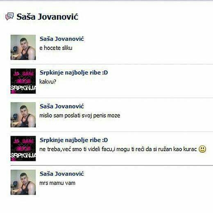The height and width of the screenshot is (213, 213).
Task: Click Saša Jovanović name above 'mislio sam' message
Action: coord(61,106)
